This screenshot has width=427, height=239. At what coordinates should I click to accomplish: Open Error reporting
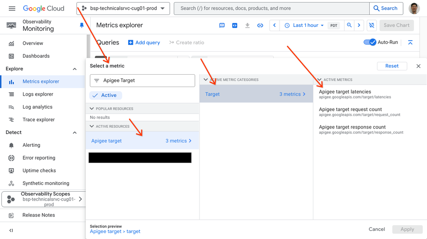(38, 158)
